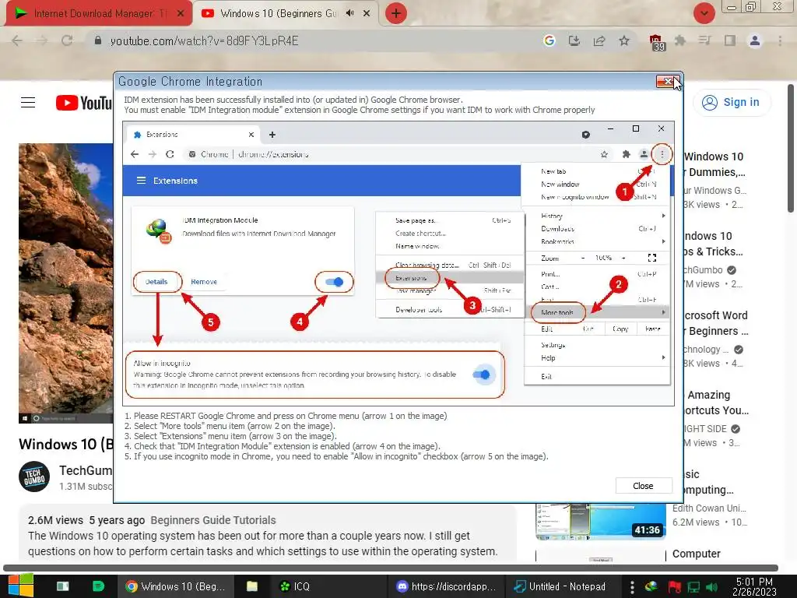
Task: Click the Google Chrome Integration title bar
Action: pyautogui.click(x=384, y=81)
